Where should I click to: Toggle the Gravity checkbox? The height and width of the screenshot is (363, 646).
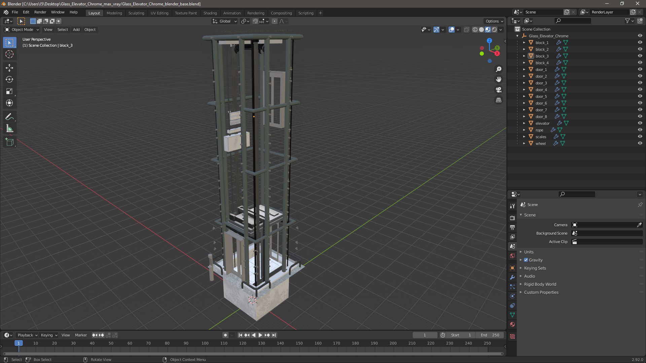[x=526, y=260]
